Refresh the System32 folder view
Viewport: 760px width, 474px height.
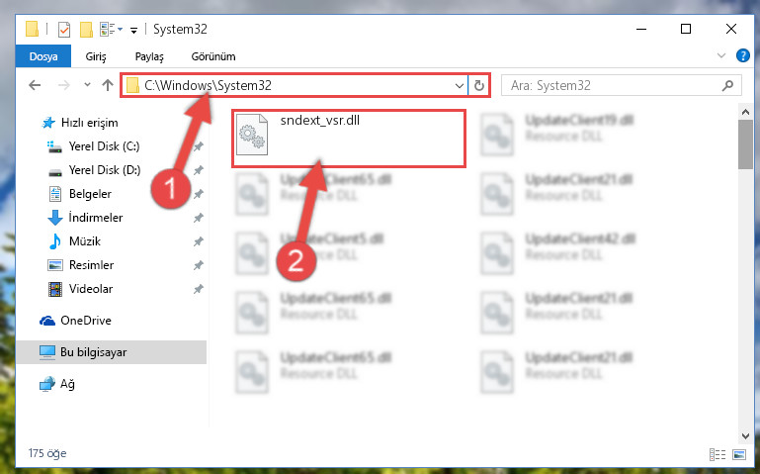pyautogui.click(x=479, y=86)
